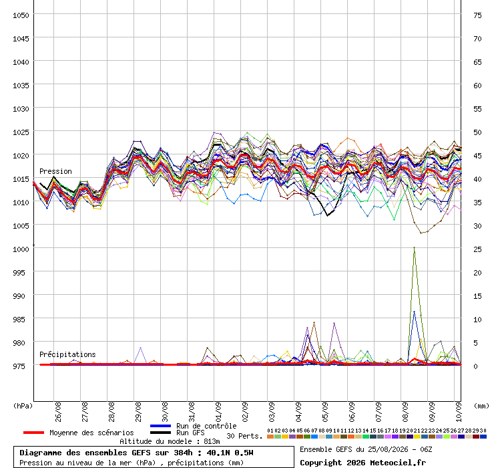Click the 31/08 date label
Viewport: 494px width, 468px height.
point(192,412)
